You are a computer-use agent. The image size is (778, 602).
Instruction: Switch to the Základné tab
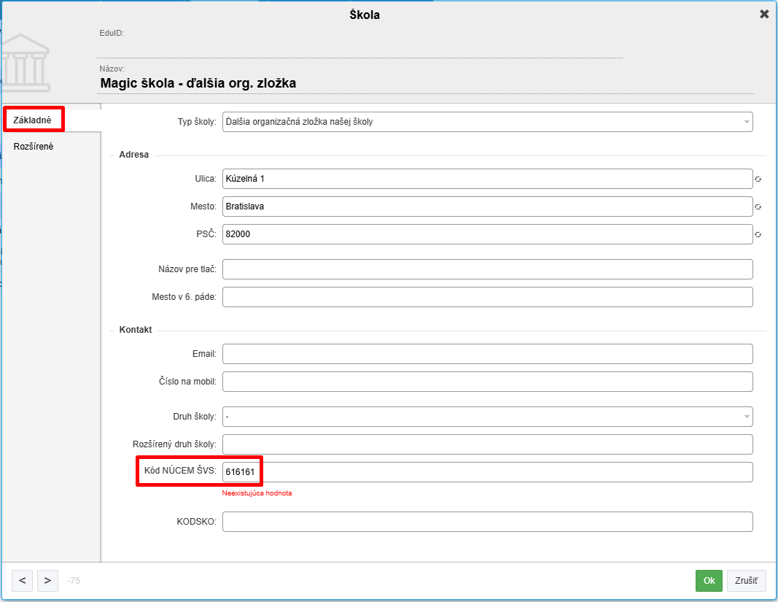[33, 119]
